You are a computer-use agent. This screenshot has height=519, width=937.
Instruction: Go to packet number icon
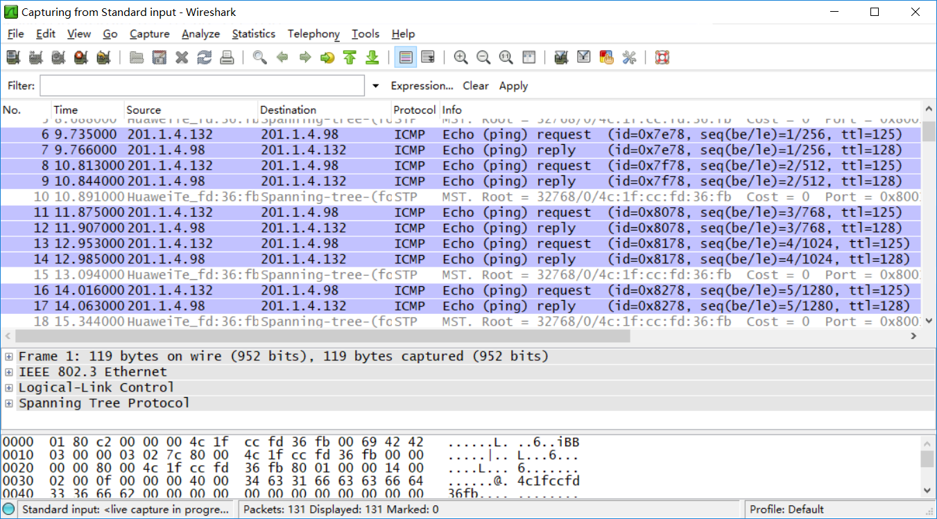(327, 58)
